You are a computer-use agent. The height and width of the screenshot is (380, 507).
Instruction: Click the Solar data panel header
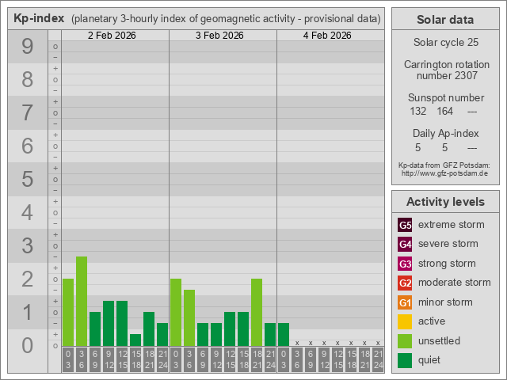click(444, 20)
